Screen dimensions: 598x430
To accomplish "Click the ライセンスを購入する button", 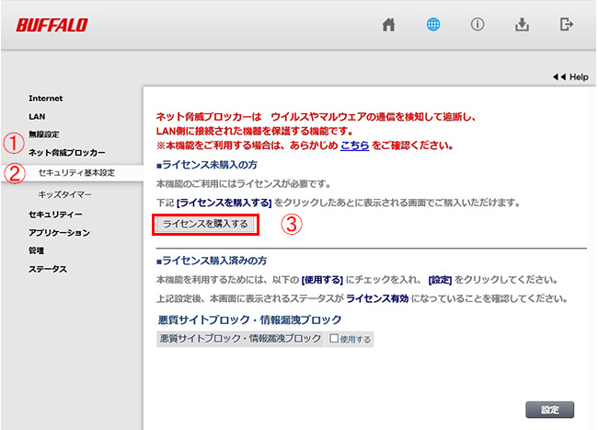I will point(204,224).
